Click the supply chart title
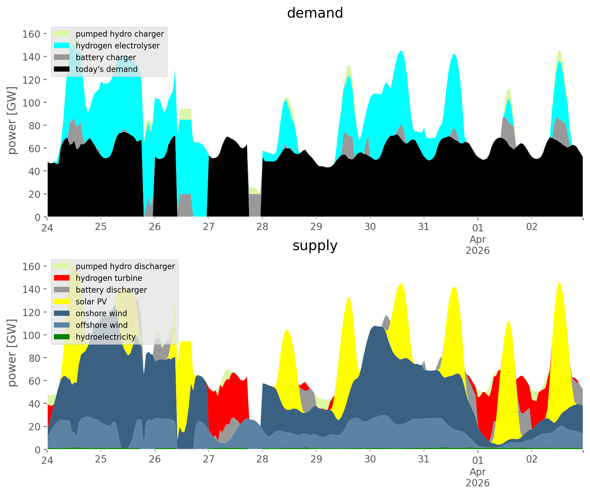 coord(315,246)
